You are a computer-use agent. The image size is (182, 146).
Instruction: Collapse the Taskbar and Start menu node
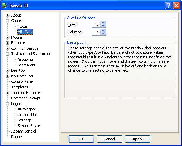point(7,54)
